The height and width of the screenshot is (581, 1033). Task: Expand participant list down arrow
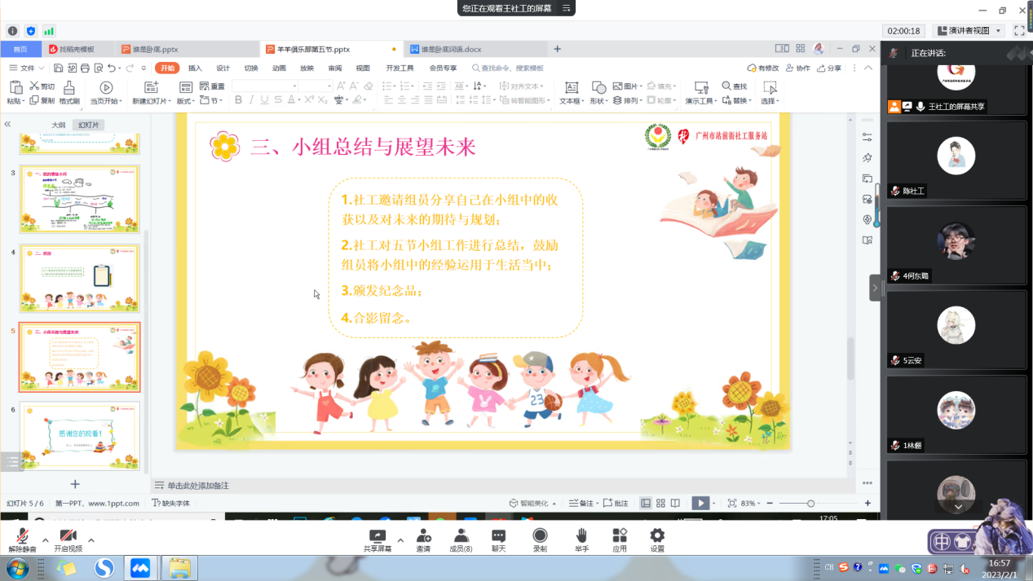[x=958, y=507]
